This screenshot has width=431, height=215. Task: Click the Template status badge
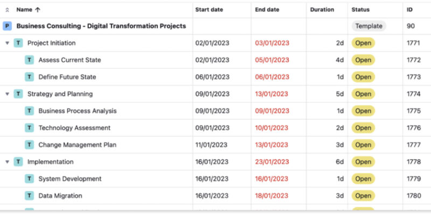click(x=369, y=26)
